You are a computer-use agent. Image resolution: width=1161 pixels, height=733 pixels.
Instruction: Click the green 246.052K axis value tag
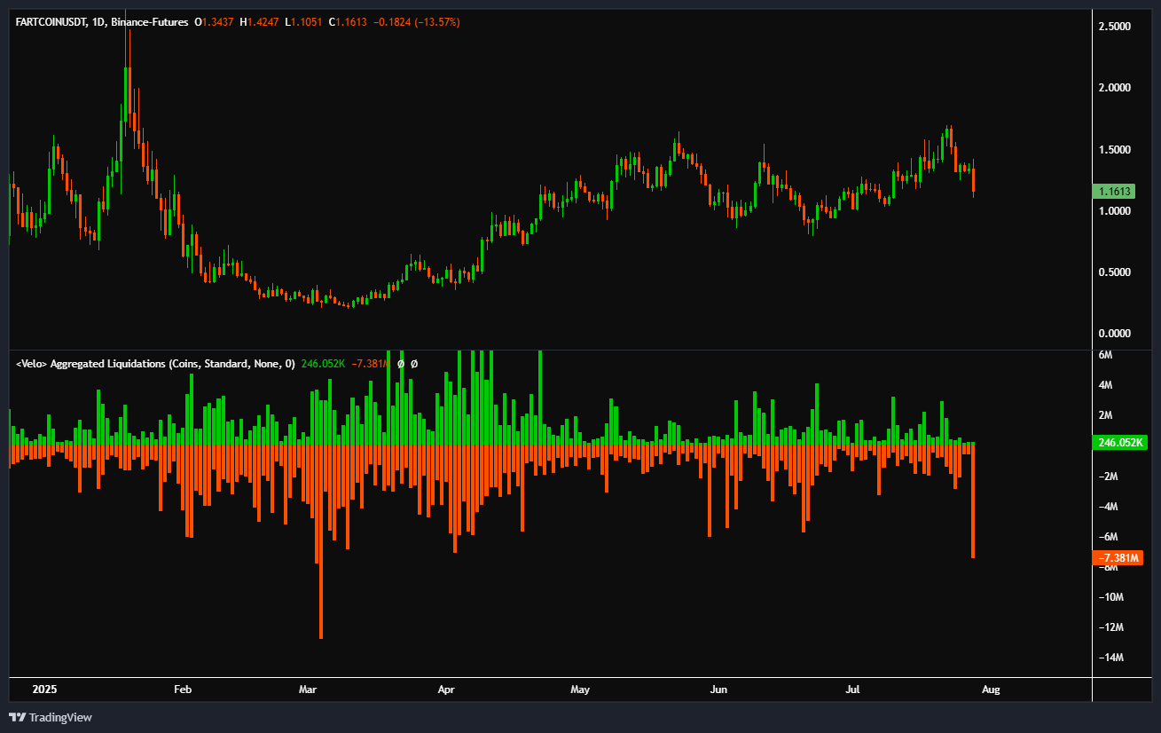[x=1119, y=441]
